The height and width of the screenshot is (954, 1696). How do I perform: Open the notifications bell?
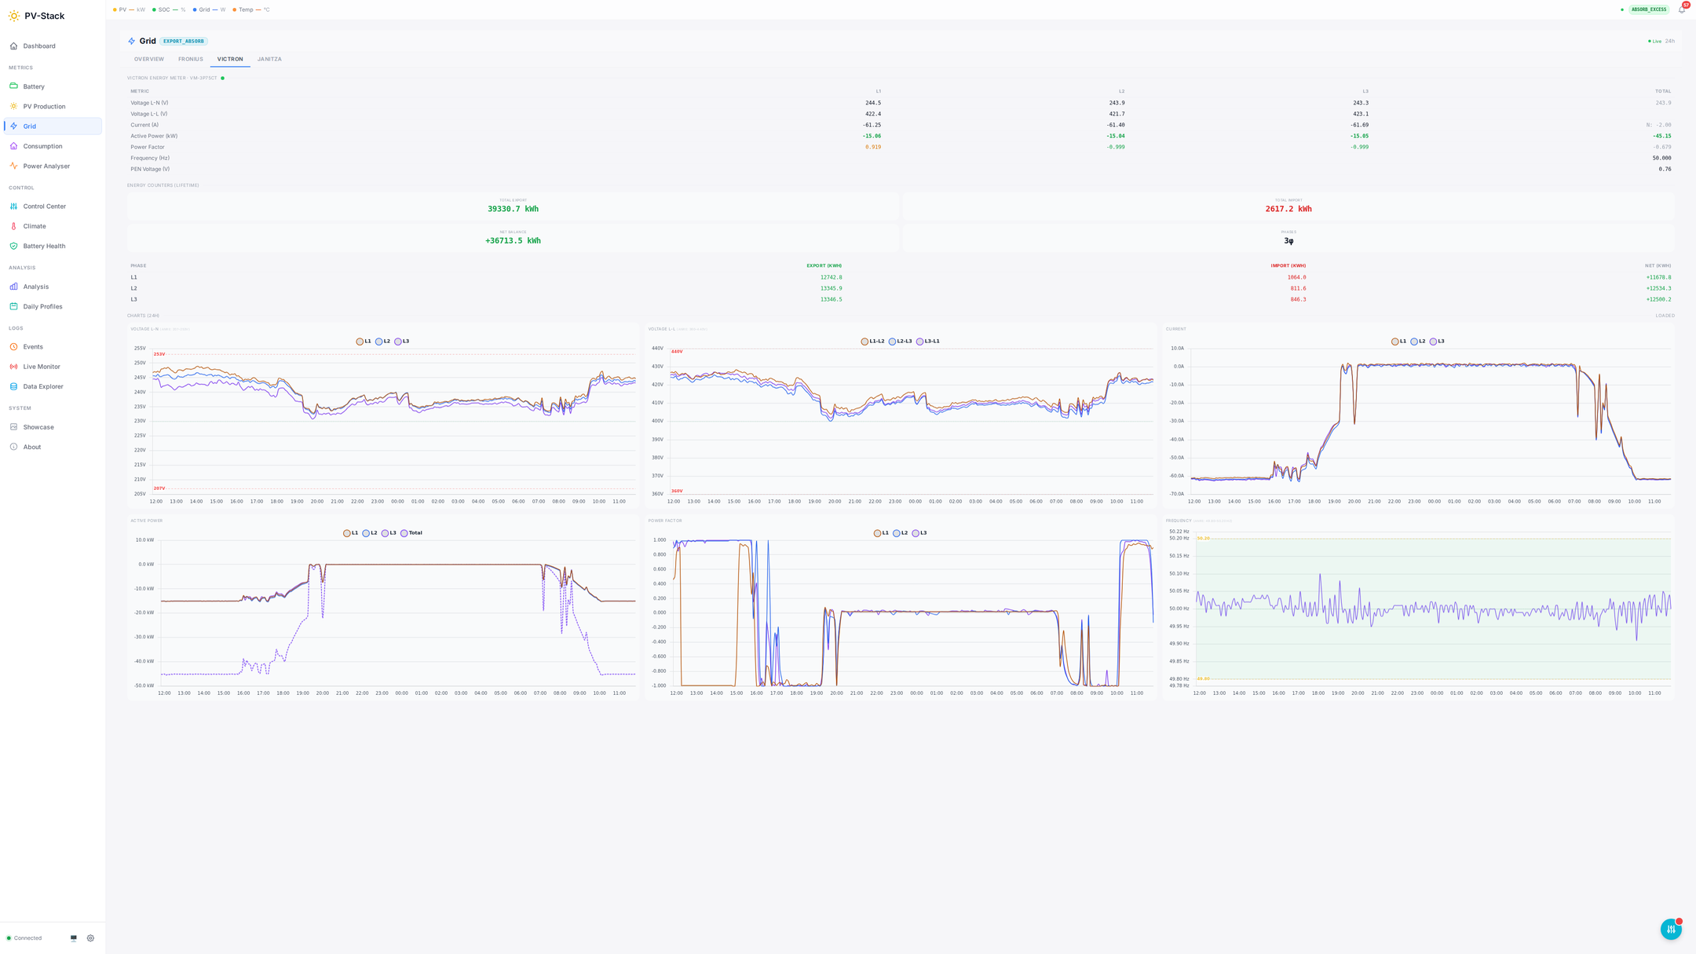(x=1681, y=9)
